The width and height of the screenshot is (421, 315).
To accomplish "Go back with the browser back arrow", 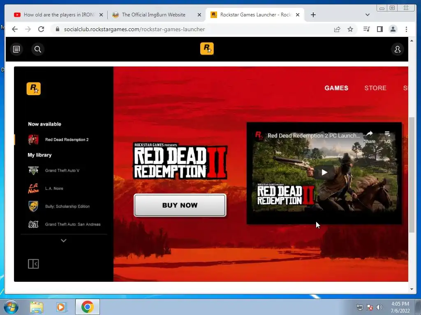I will 15,29.
